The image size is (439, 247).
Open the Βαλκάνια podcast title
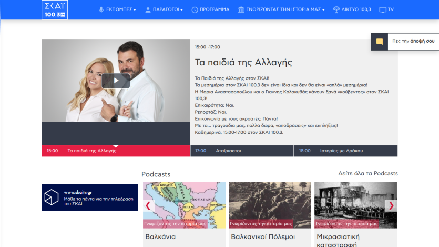[x=160, y=236]
